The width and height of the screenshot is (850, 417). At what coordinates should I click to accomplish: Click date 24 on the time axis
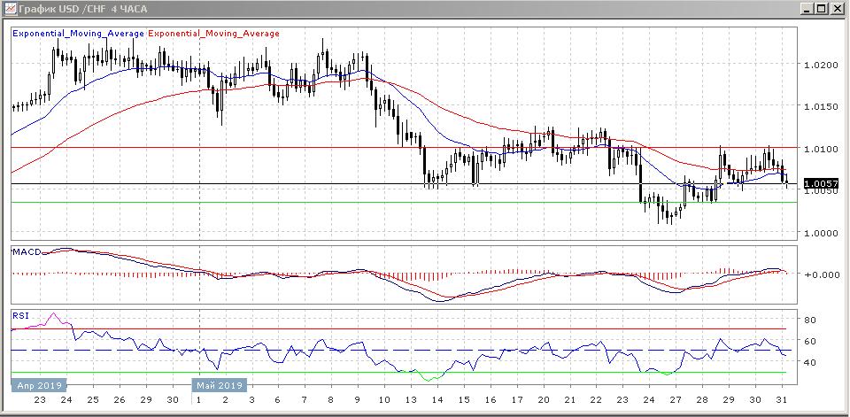tap(66, 400)
